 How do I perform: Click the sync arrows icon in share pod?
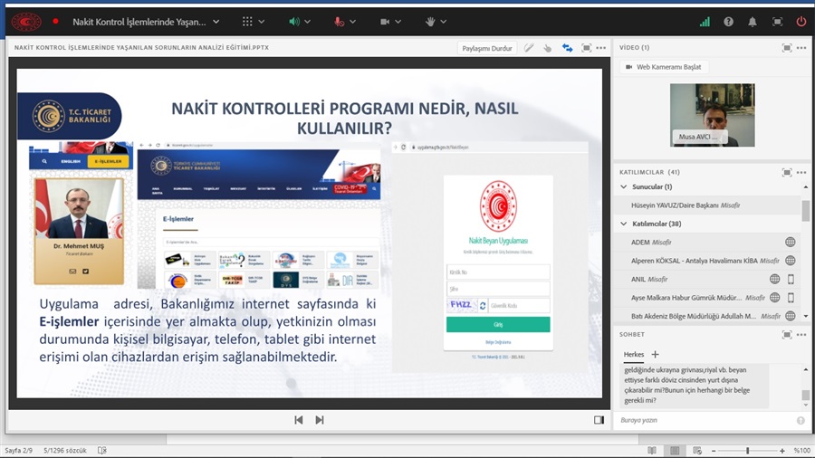click(x=568, y=48)
